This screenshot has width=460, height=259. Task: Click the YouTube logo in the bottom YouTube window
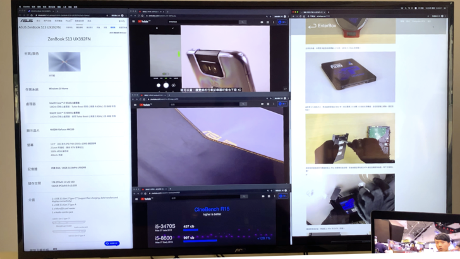click(x=147, y=199)
